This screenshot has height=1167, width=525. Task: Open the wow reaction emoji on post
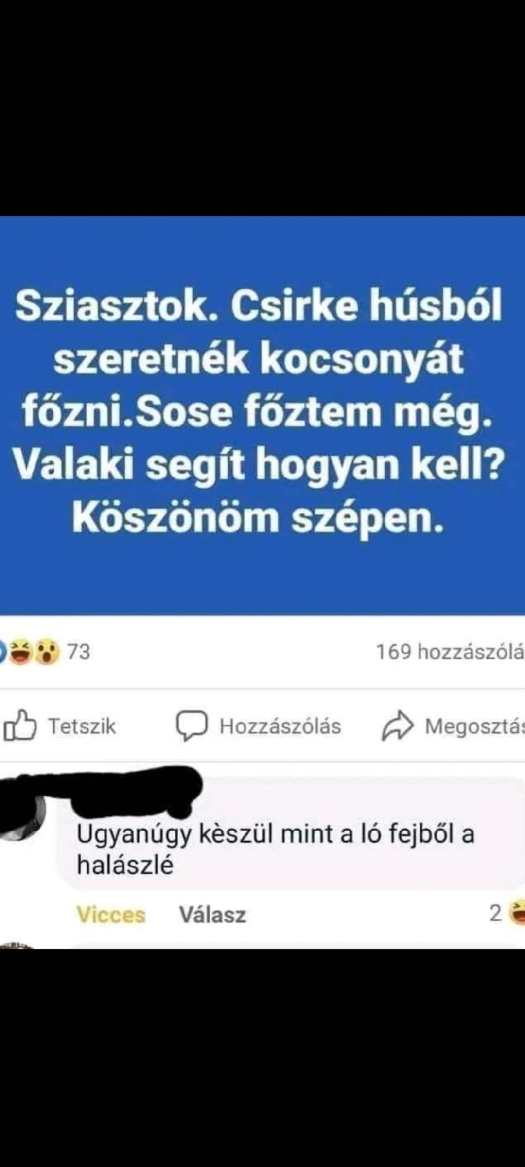tap(47, 652)
